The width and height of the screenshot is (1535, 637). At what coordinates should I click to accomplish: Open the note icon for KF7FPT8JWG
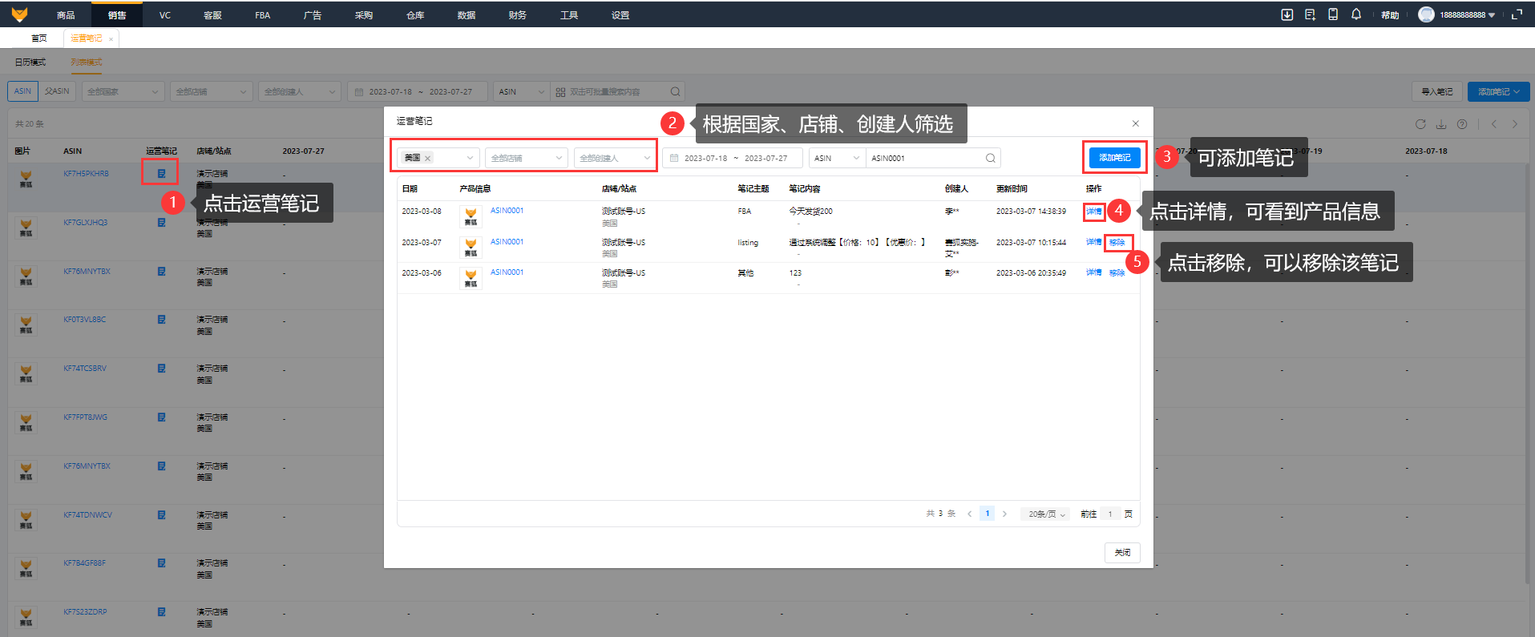(161, 417)
